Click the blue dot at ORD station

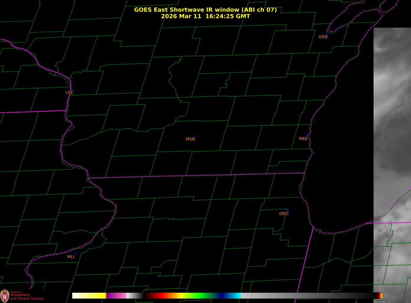coord(288,211)
